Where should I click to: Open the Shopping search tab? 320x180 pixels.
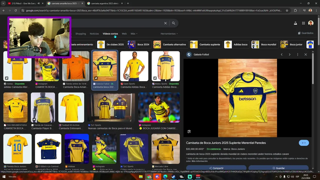point(80,34)
